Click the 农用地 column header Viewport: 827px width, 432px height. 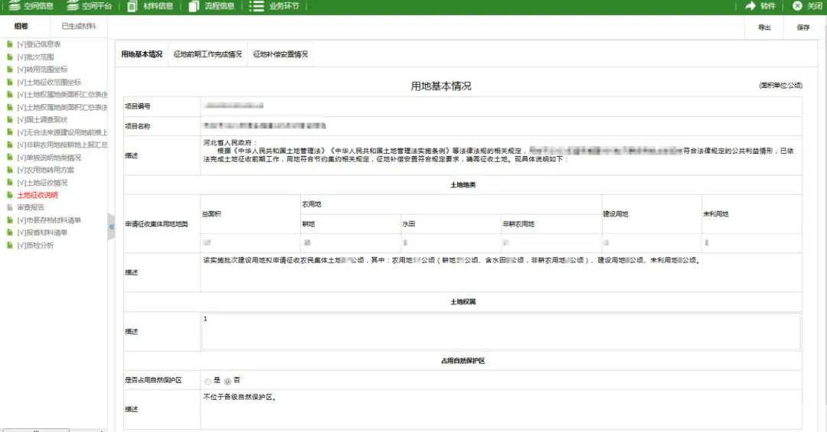(x=311, y=204)
